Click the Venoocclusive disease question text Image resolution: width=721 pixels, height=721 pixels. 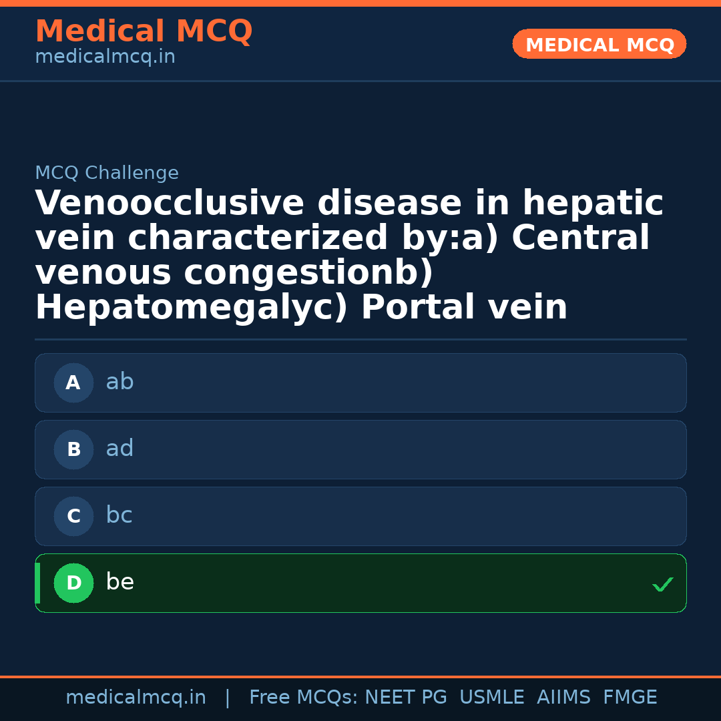click(x=349, y=256)
